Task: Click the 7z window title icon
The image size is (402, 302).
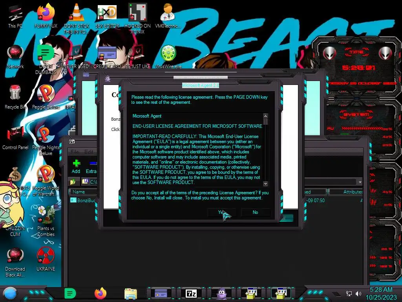Action: (x=72, y=142)
